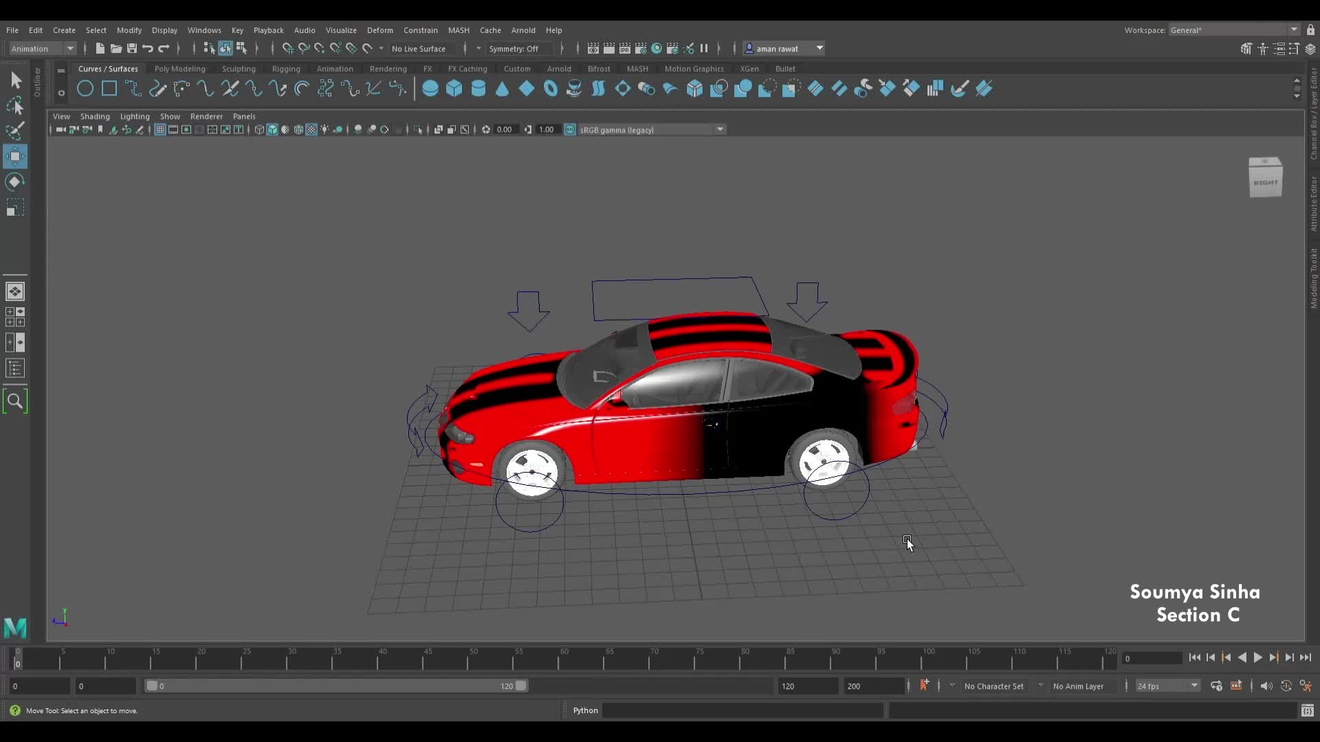The width and height of the screenshot is (1320, 742).
Task: Open the Arnold menu in the menu bar
Action: coord(524,30)
